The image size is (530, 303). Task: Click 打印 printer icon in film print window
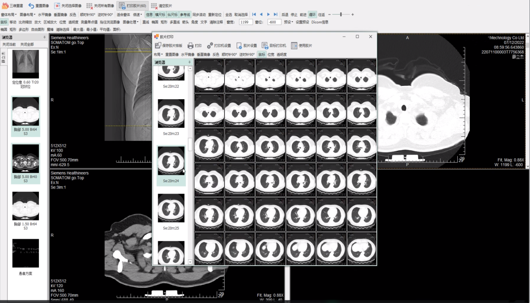pyautogui.click(x=195, y=45)
